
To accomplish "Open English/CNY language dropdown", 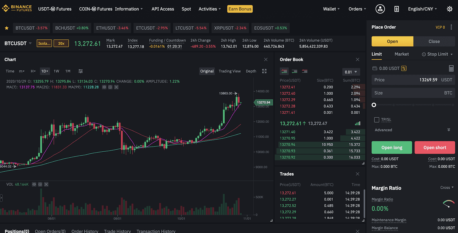I will (x=423, y=9).
